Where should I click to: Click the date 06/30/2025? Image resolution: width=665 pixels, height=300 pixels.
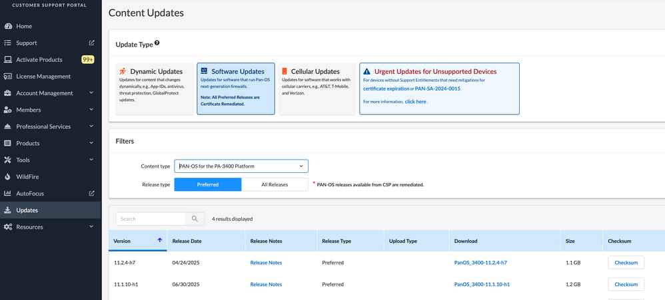click(x=186, y=284)
